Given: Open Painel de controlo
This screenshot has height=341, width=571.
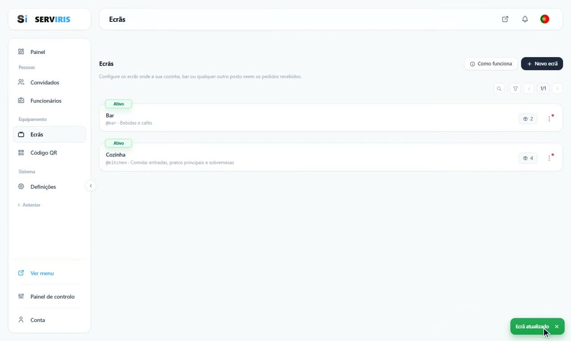Looking at the screenshot, I should [x=49, y=296].
